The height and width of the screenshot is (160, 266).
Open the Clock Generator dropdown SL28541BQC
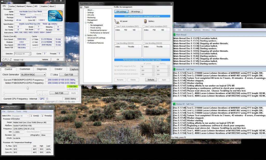pos(33,75)
